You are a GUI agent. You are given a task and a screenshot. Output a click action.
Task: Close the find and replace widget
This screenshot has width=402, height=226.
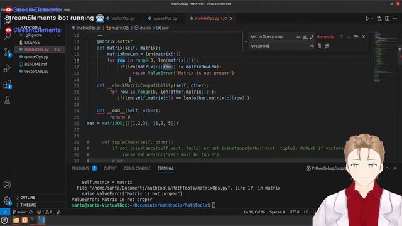tap(364, 37)
